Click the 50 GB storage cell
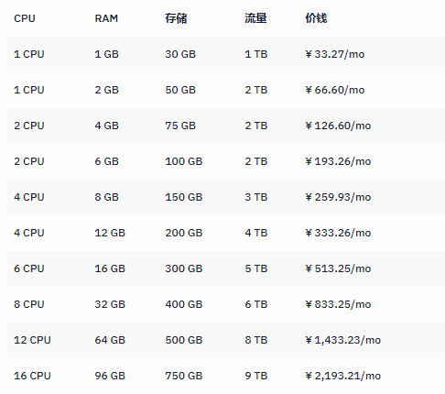Viewport: 445px width, 394px height. (x=180, y=90)
